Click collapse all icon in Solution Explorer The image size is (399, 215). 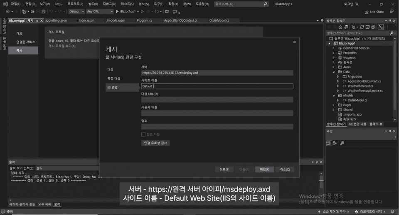pos(367,27)
